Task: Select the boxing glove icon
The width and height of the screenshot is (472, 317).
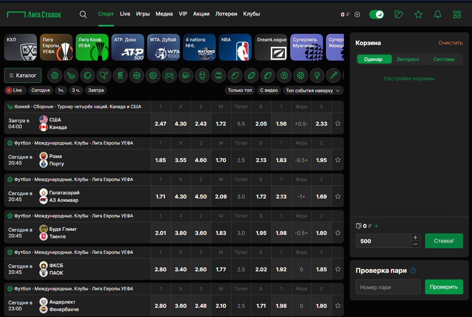Action: click(202, 75)
